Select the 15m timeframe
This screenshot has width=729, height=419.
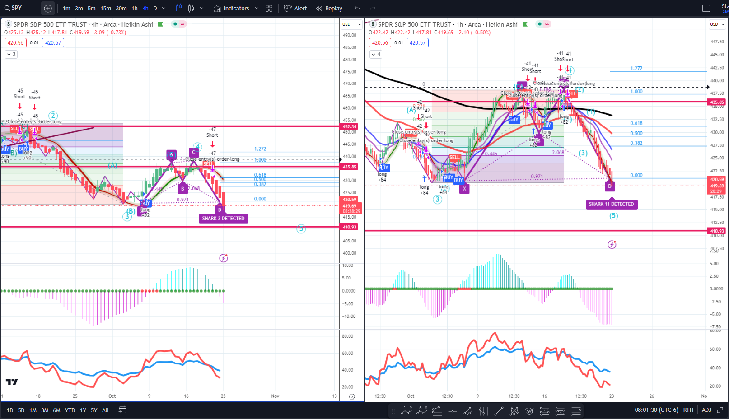(x=106, y=8)
